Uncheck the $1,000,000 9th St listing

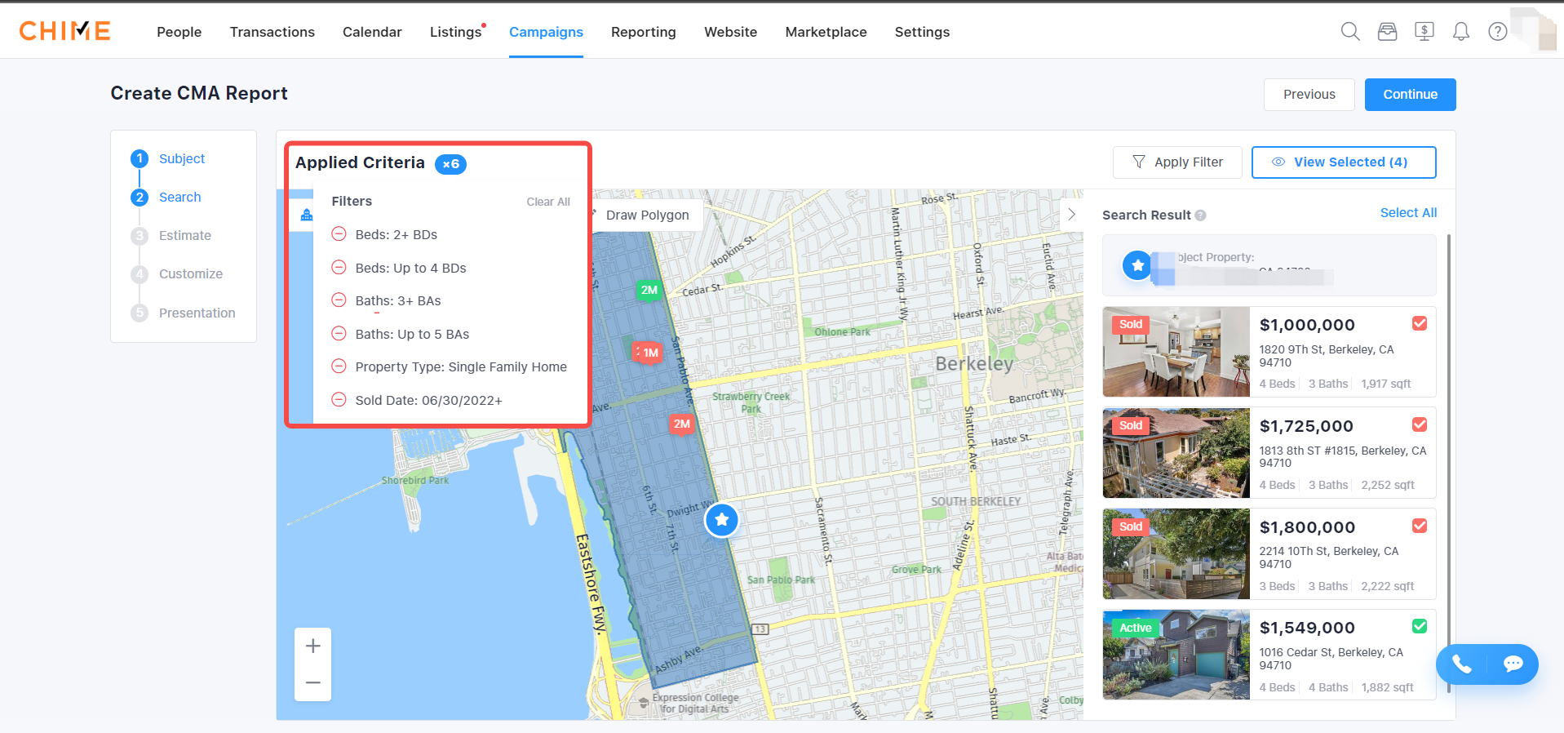(1420, 323)
